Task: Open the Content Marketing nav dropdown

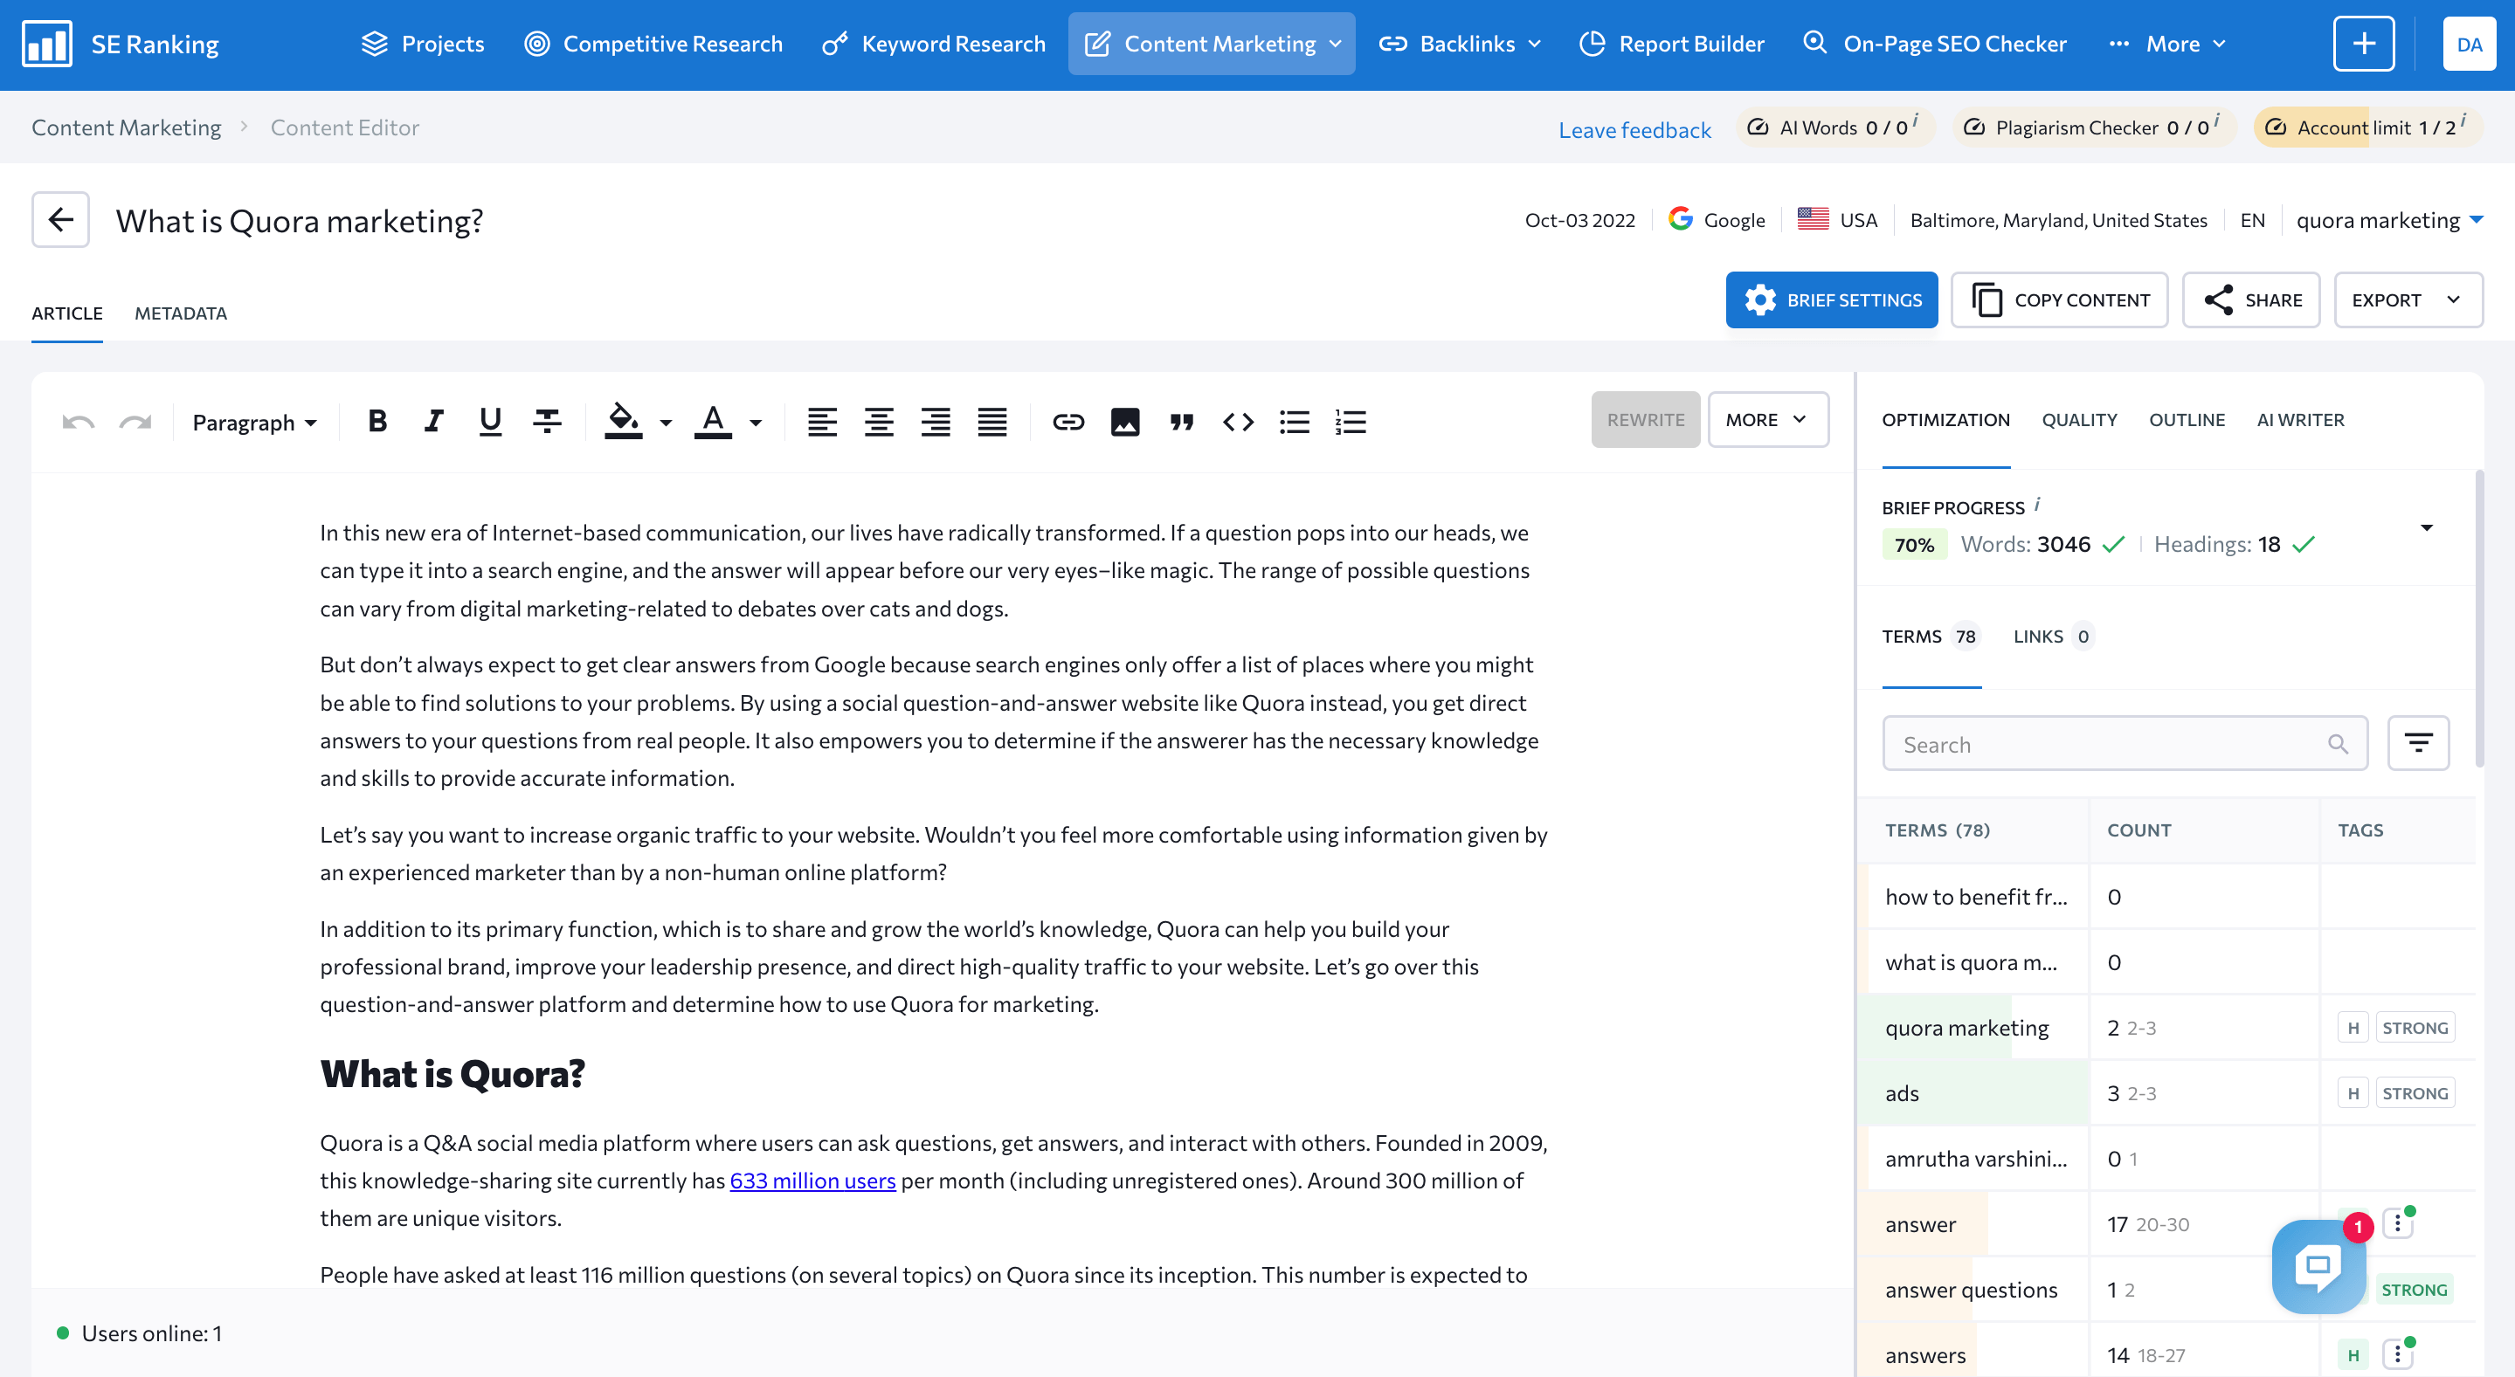Action: pyautogui.click(x=1211, y=44)
